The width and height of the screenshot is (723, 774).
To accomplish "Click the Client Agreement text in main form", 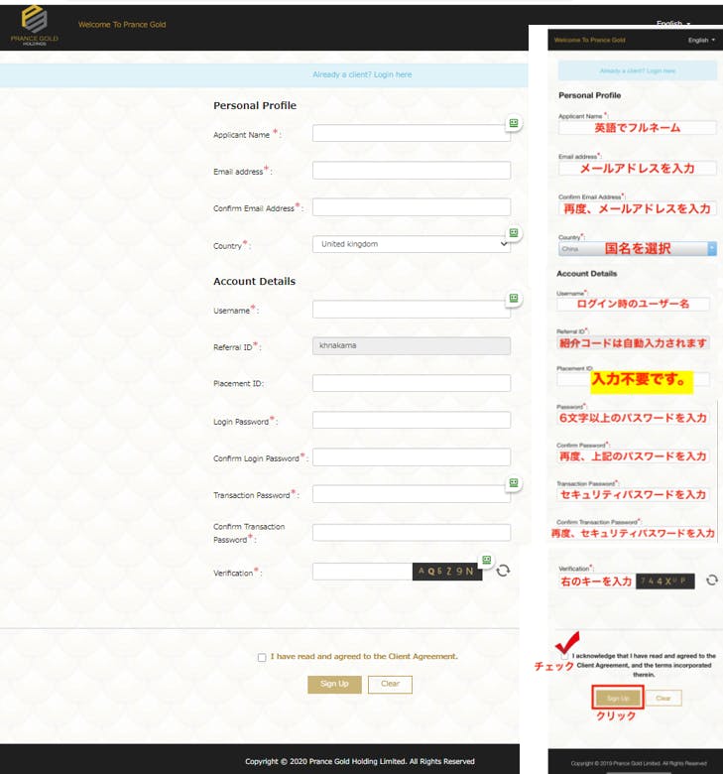I will pyautogui.click(x=364, y=657).
